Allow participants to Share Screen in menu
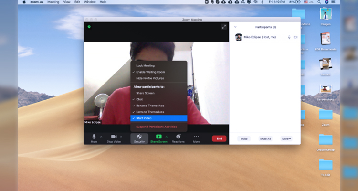This screenshot has height=191, width=358. click(158, 93)
